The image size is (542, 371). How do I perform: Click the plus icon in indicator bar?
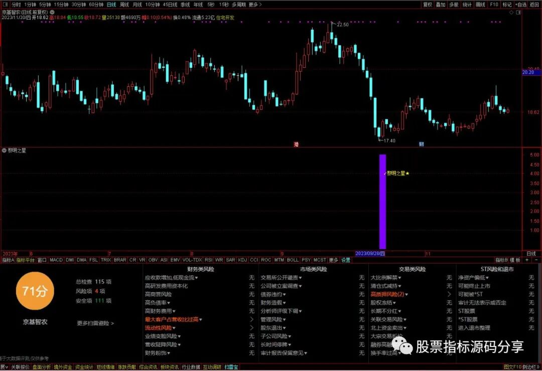[x=527, y=260]
